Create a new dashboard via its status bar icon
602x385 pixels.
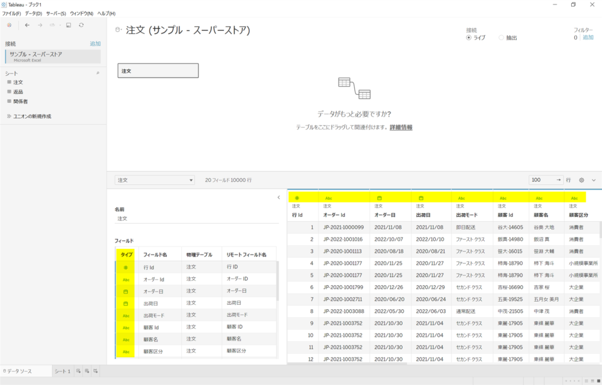(x=87, y=371)
